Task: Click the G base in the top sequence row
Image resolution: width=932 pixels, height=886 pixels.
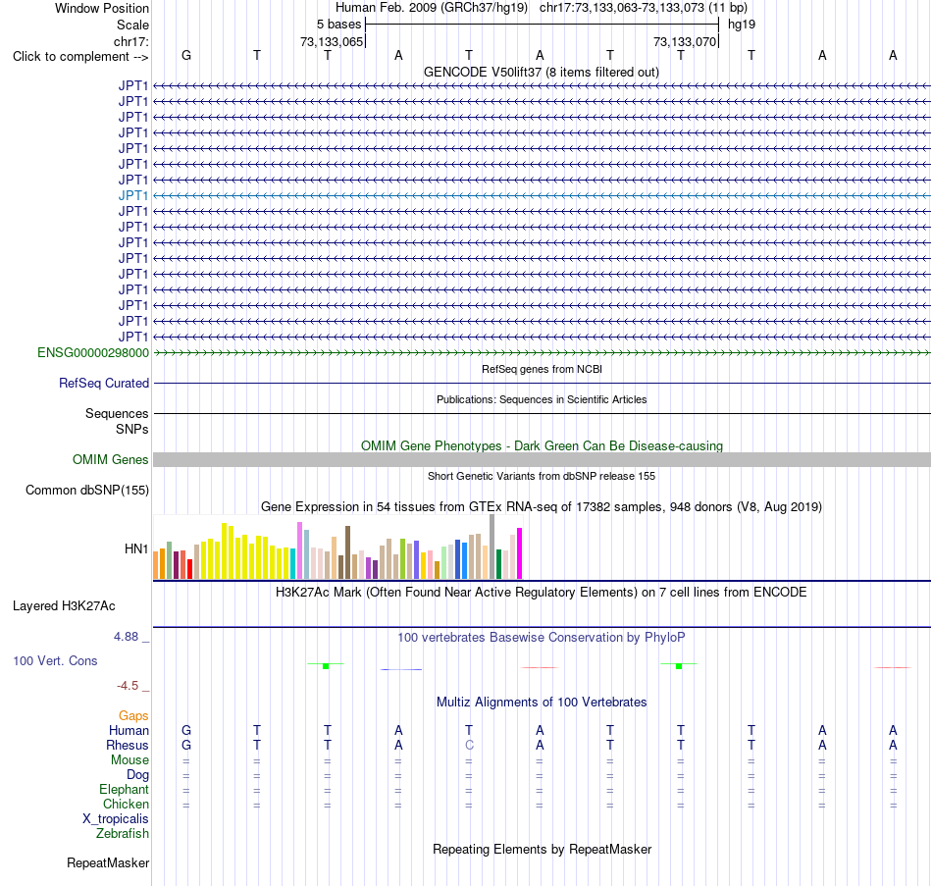Action: [x=186, y=55]
